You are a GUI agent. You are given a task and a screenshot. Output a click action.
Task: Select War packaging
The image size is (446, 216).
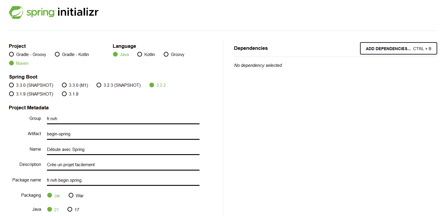[76, 195]
